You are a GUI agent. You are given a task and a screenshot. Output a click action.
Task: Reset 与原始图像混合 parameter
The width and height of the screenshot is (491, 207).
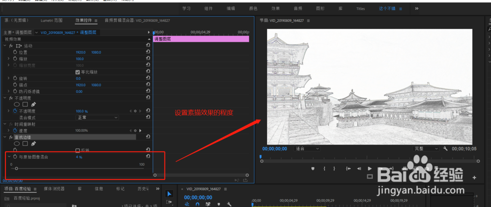(x=148, y=156)
